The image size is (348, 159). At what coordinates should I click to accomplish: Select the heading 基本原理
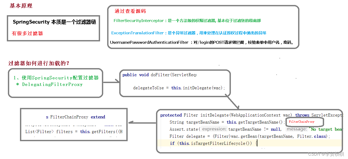pos(21,6)
